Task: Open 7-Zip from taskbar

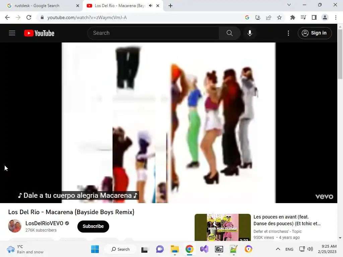Action: [219, 249]
